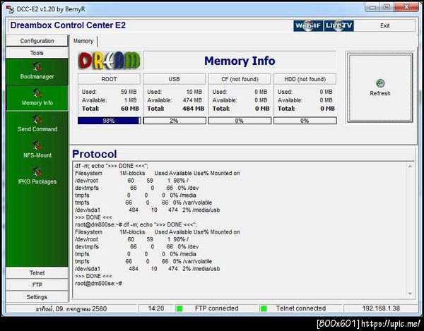
Task: Open the NFS-Mount tool icon
Action: [37, 145]
